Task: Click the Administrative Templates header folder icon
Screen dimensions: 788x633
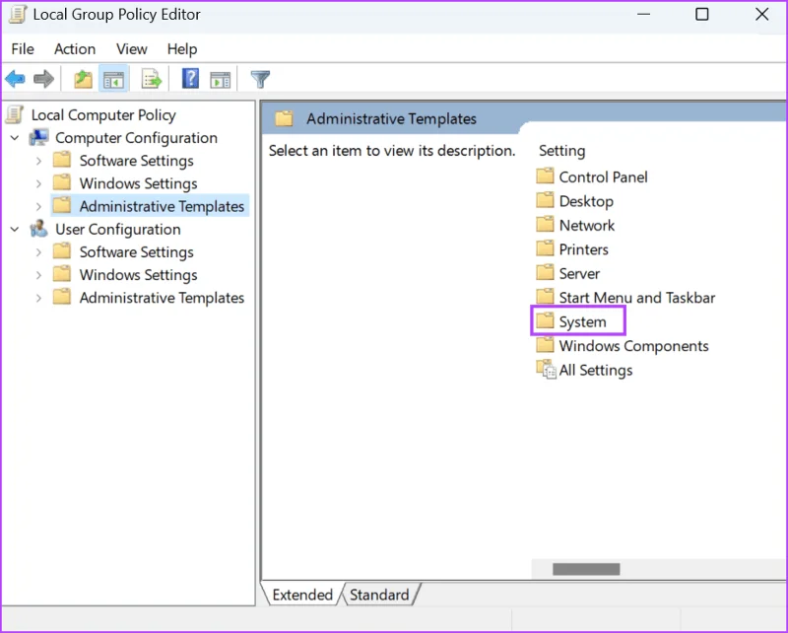Action: point(284,118)
